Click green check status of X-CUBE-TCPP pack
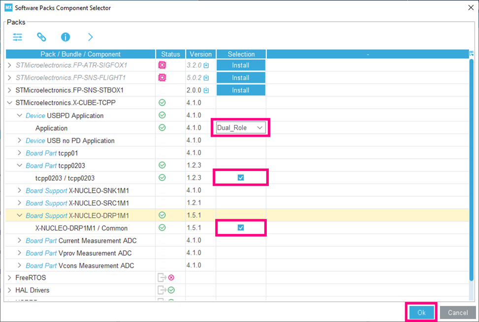 tap(162, 102)
